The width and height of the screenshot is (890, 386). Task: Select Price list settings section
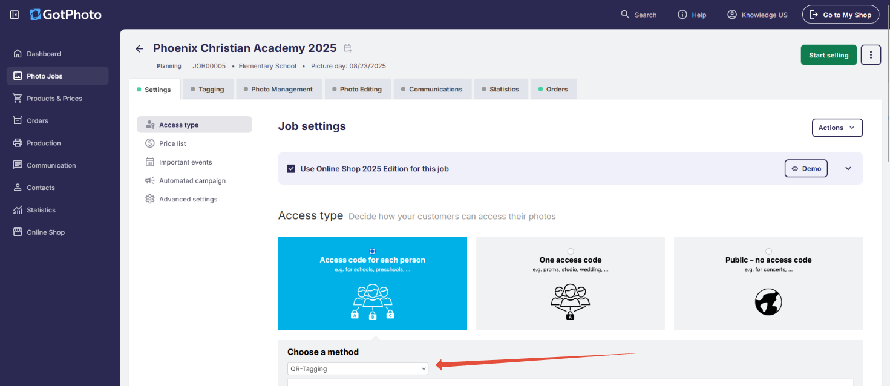coord(194,143)
